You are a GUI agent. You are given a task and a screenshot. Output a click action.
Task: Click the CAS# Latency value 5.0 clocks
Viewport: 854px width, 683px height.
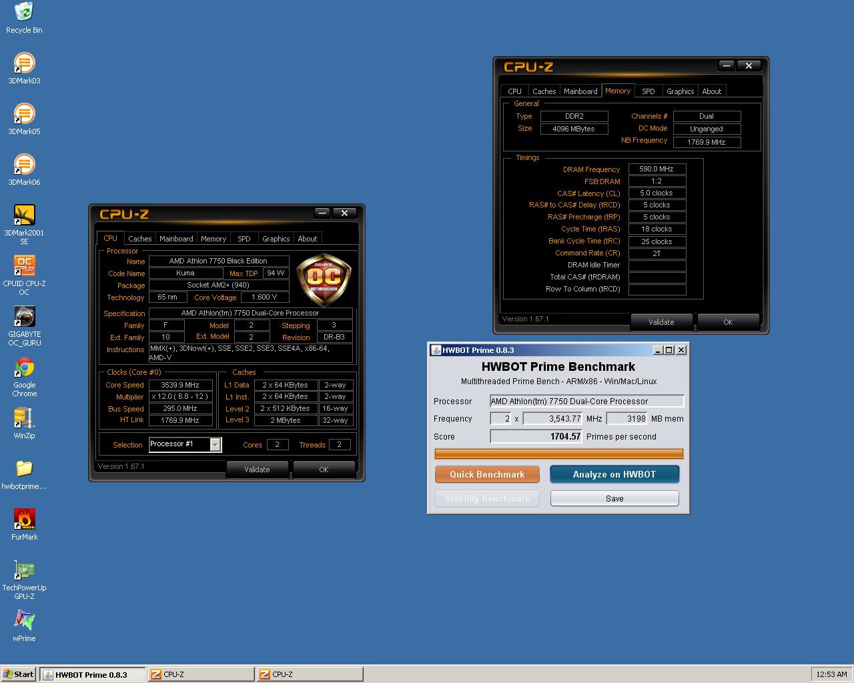click(657, 193)
